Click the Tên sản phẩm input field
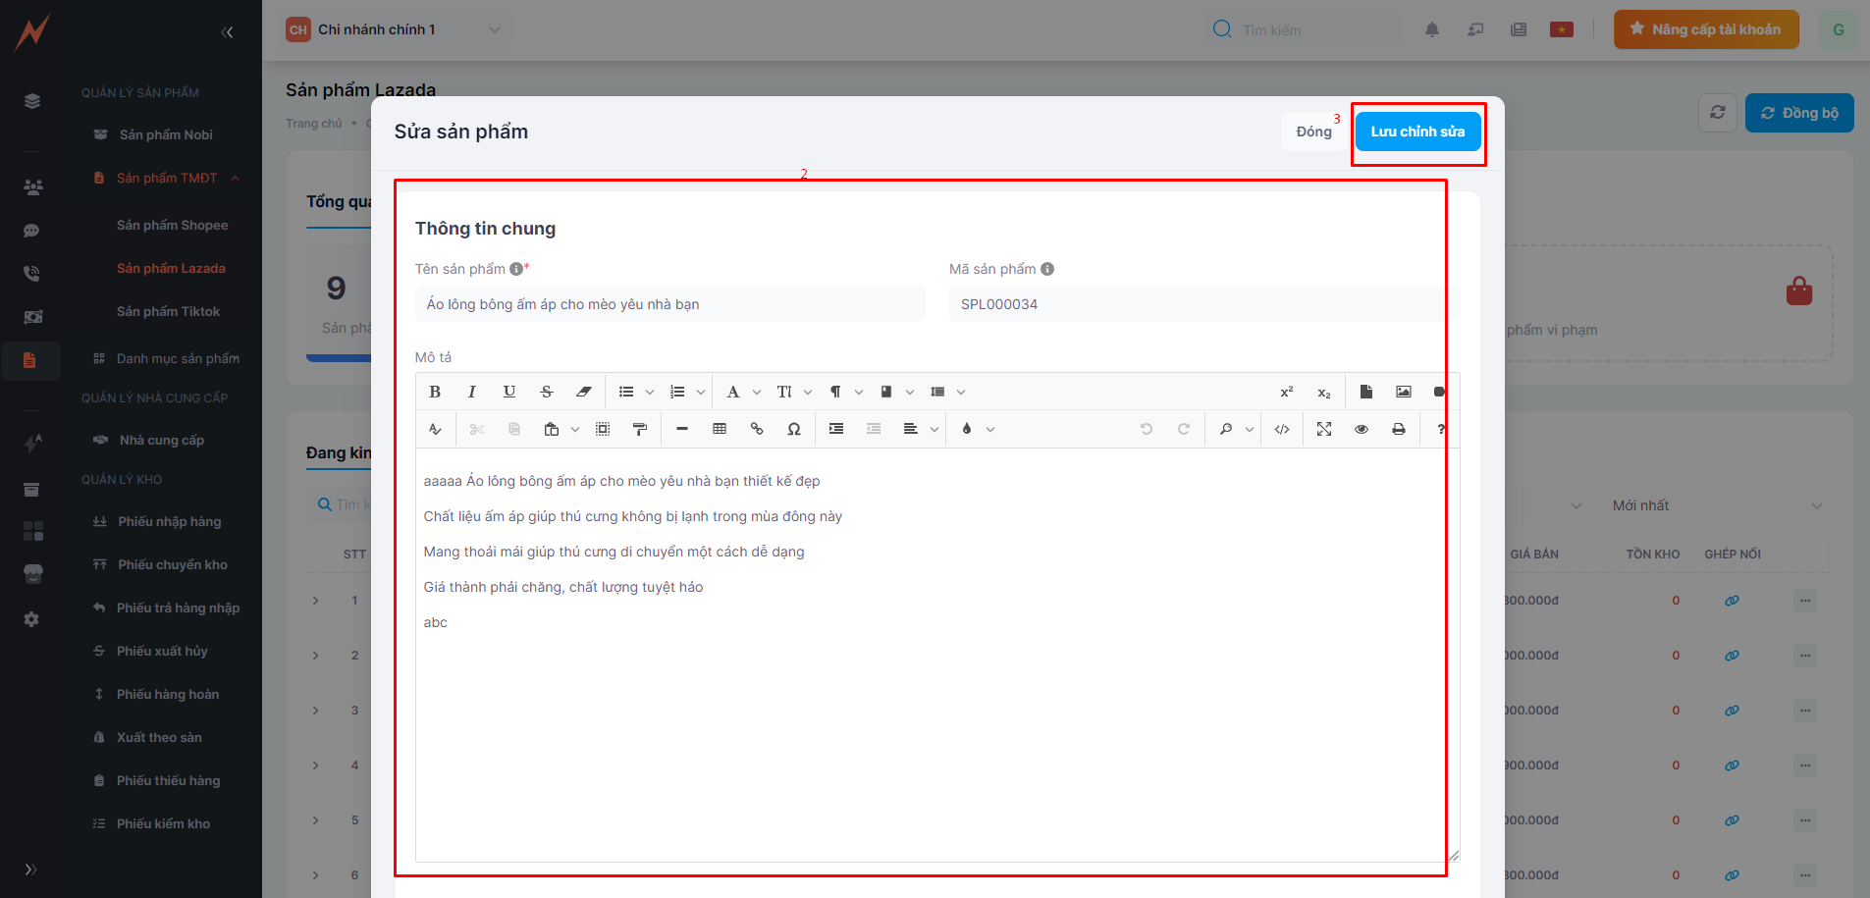Screen dimensions: 1870x898 click(x=669, y=304)
